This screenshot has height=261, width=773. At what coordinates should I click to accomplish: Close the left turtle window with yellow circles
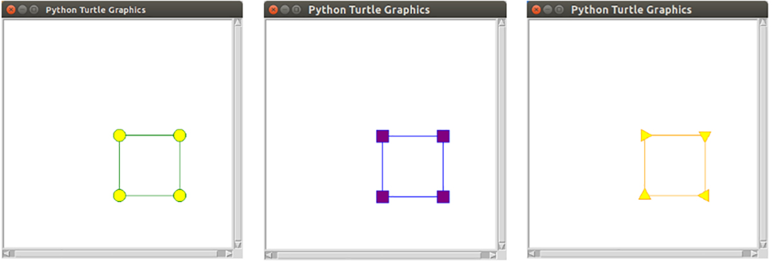11,10
